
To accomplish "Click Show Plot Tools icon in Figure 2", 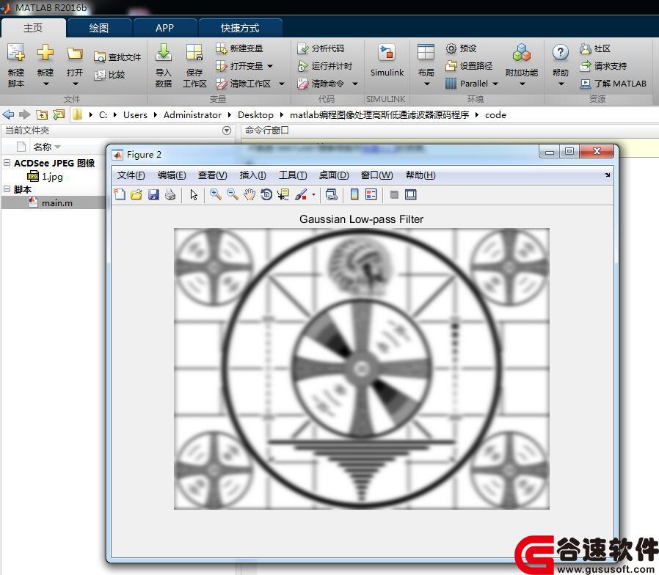I will coord(411,194).
